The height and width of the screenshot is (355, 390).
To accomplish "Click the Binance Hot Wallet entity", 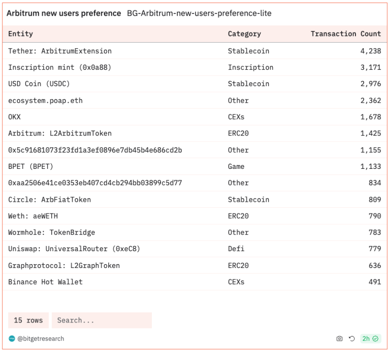I will (46, 282).
